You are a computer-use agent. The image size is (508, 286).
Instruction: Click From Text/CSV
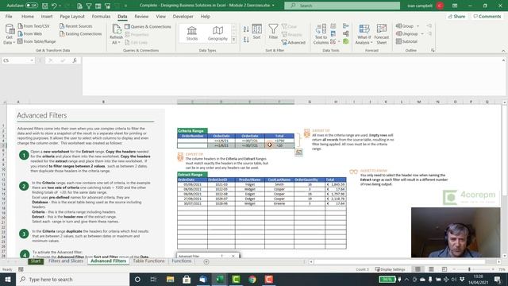pos(33,26)
